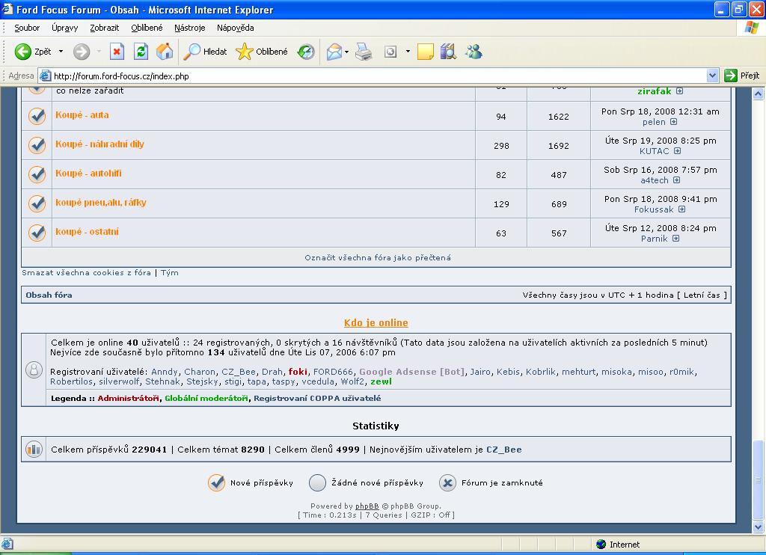Expand the Zpět back-history dropdown arrow
The width and height of the screenshot is (766, 555).
(61, 52)
